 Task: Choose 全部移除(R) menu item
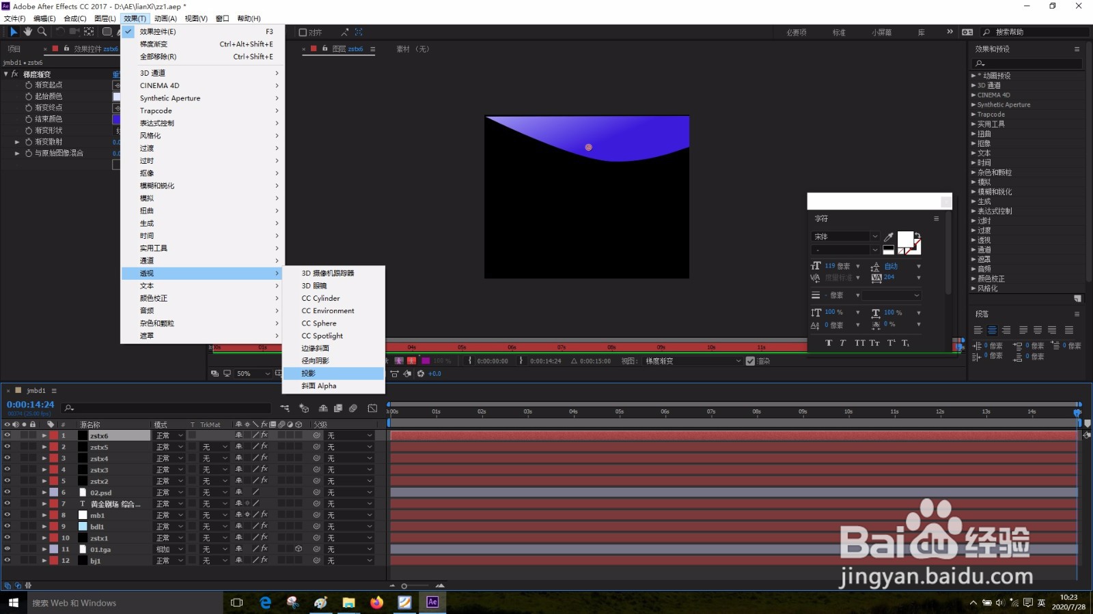point(202,57)
